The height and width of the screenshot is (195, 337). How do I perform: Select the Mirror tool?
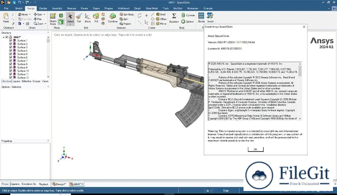[x=161, y=24]
